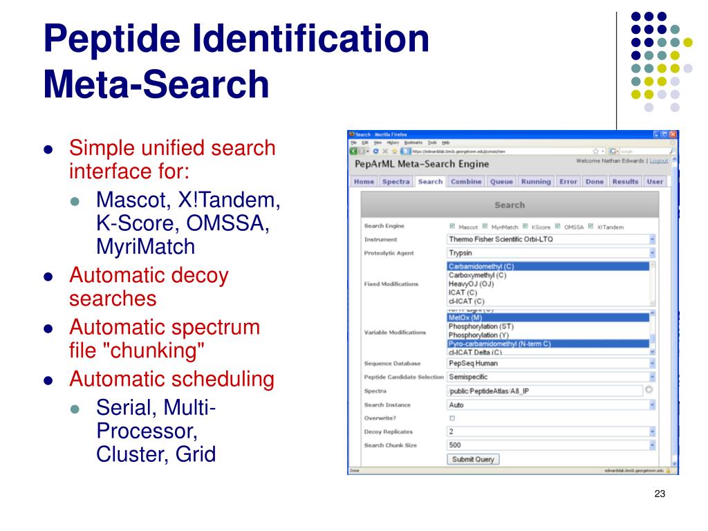Click the Spectra path input field
708x531 pixels.
point(545,391)
